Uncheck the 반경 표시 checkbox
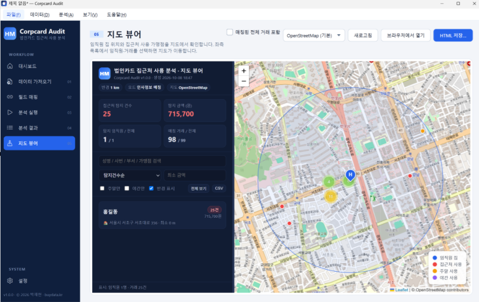Viewport: 479px width, 302px height. pyautogui.click(x=151, y=188)
